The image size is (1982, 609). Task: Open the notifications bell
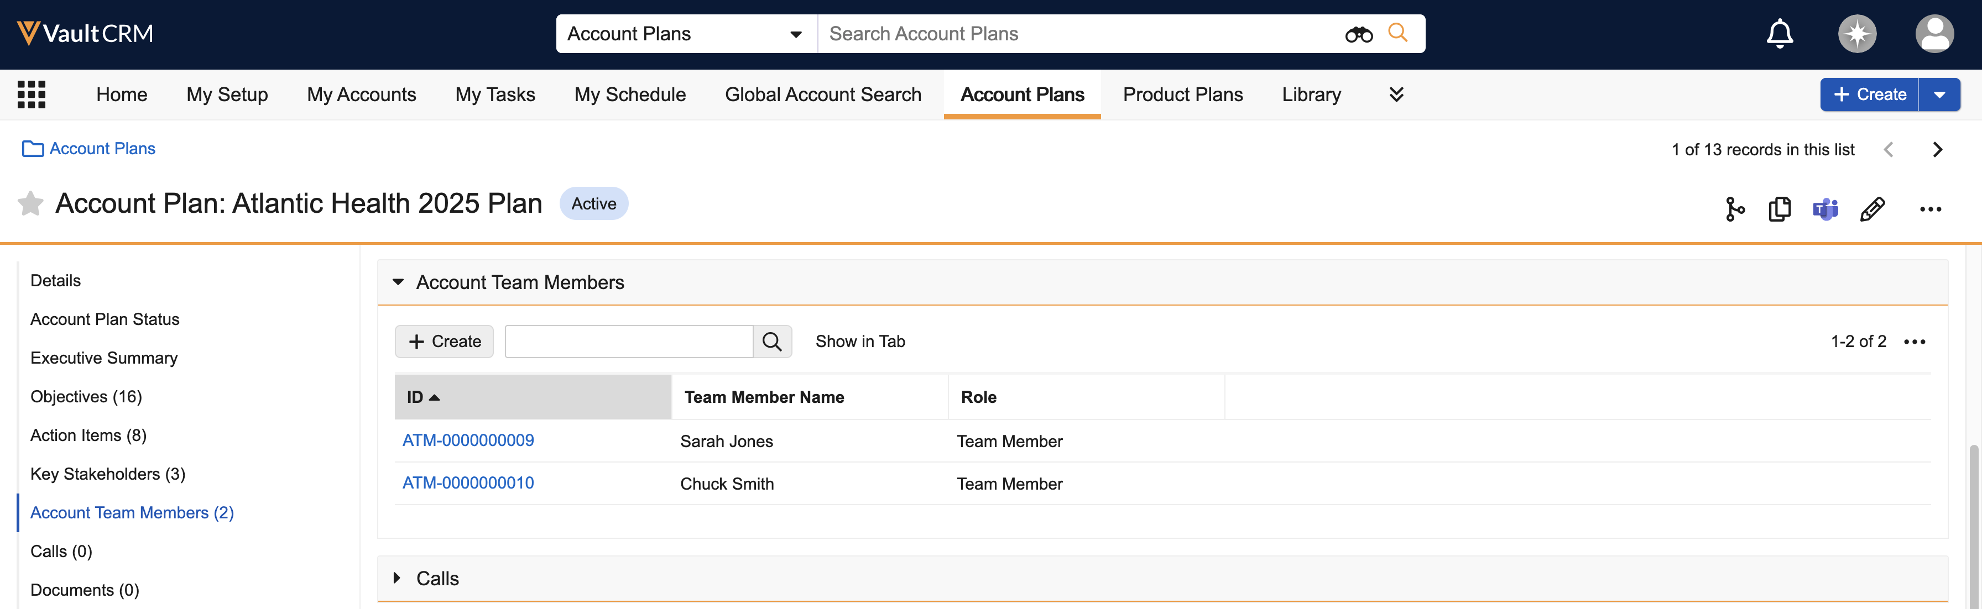tap(1779, 34)
